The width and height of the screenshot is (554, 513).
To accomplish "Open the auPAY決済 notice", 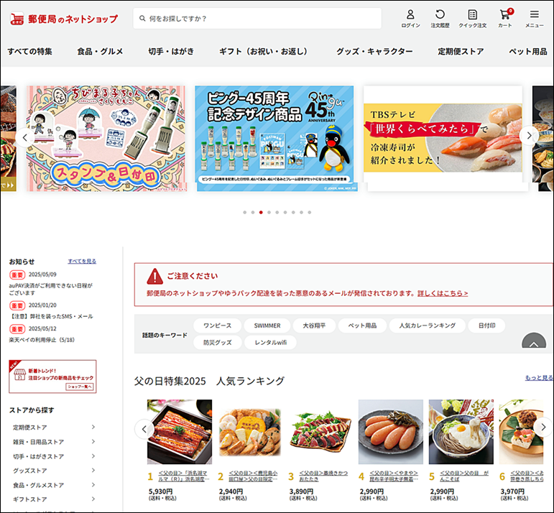I will [x=50, y=289].
